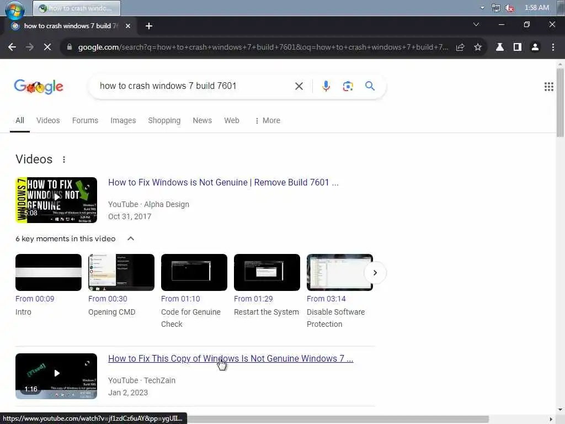Clear the Google search box
Image resolution: width=565 pixels, height=424 pixels.
[x=299, y=86]
